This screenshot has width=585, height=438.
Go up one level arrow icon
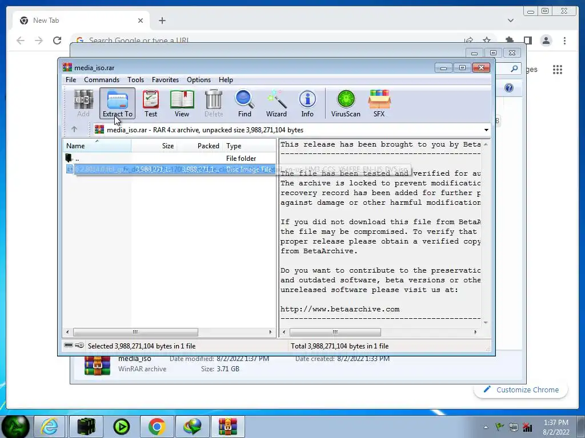[x=74, y=129]
